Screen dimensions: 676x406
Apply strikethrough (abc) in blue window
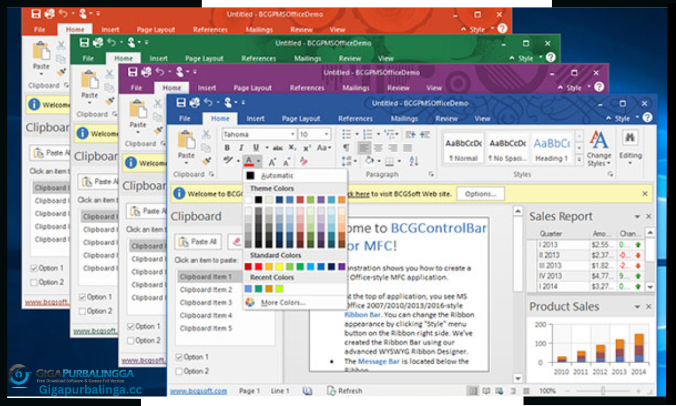coord(277,148)
